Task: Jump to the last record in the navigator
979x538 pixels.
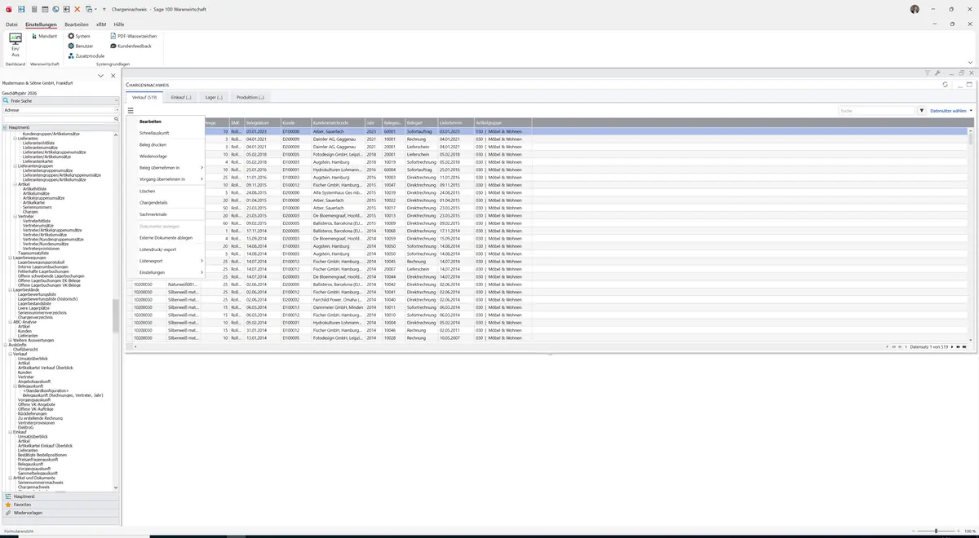Action: pyautogui.click(x=964, y=347)
